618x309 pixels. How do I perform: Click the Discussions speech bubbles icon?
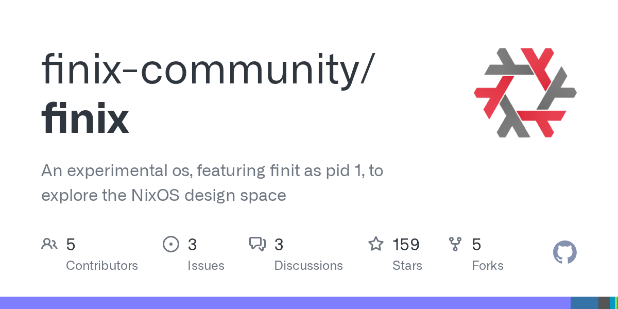257,244
